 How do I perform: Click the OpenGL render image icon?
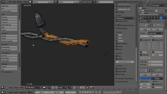[91, 87]
